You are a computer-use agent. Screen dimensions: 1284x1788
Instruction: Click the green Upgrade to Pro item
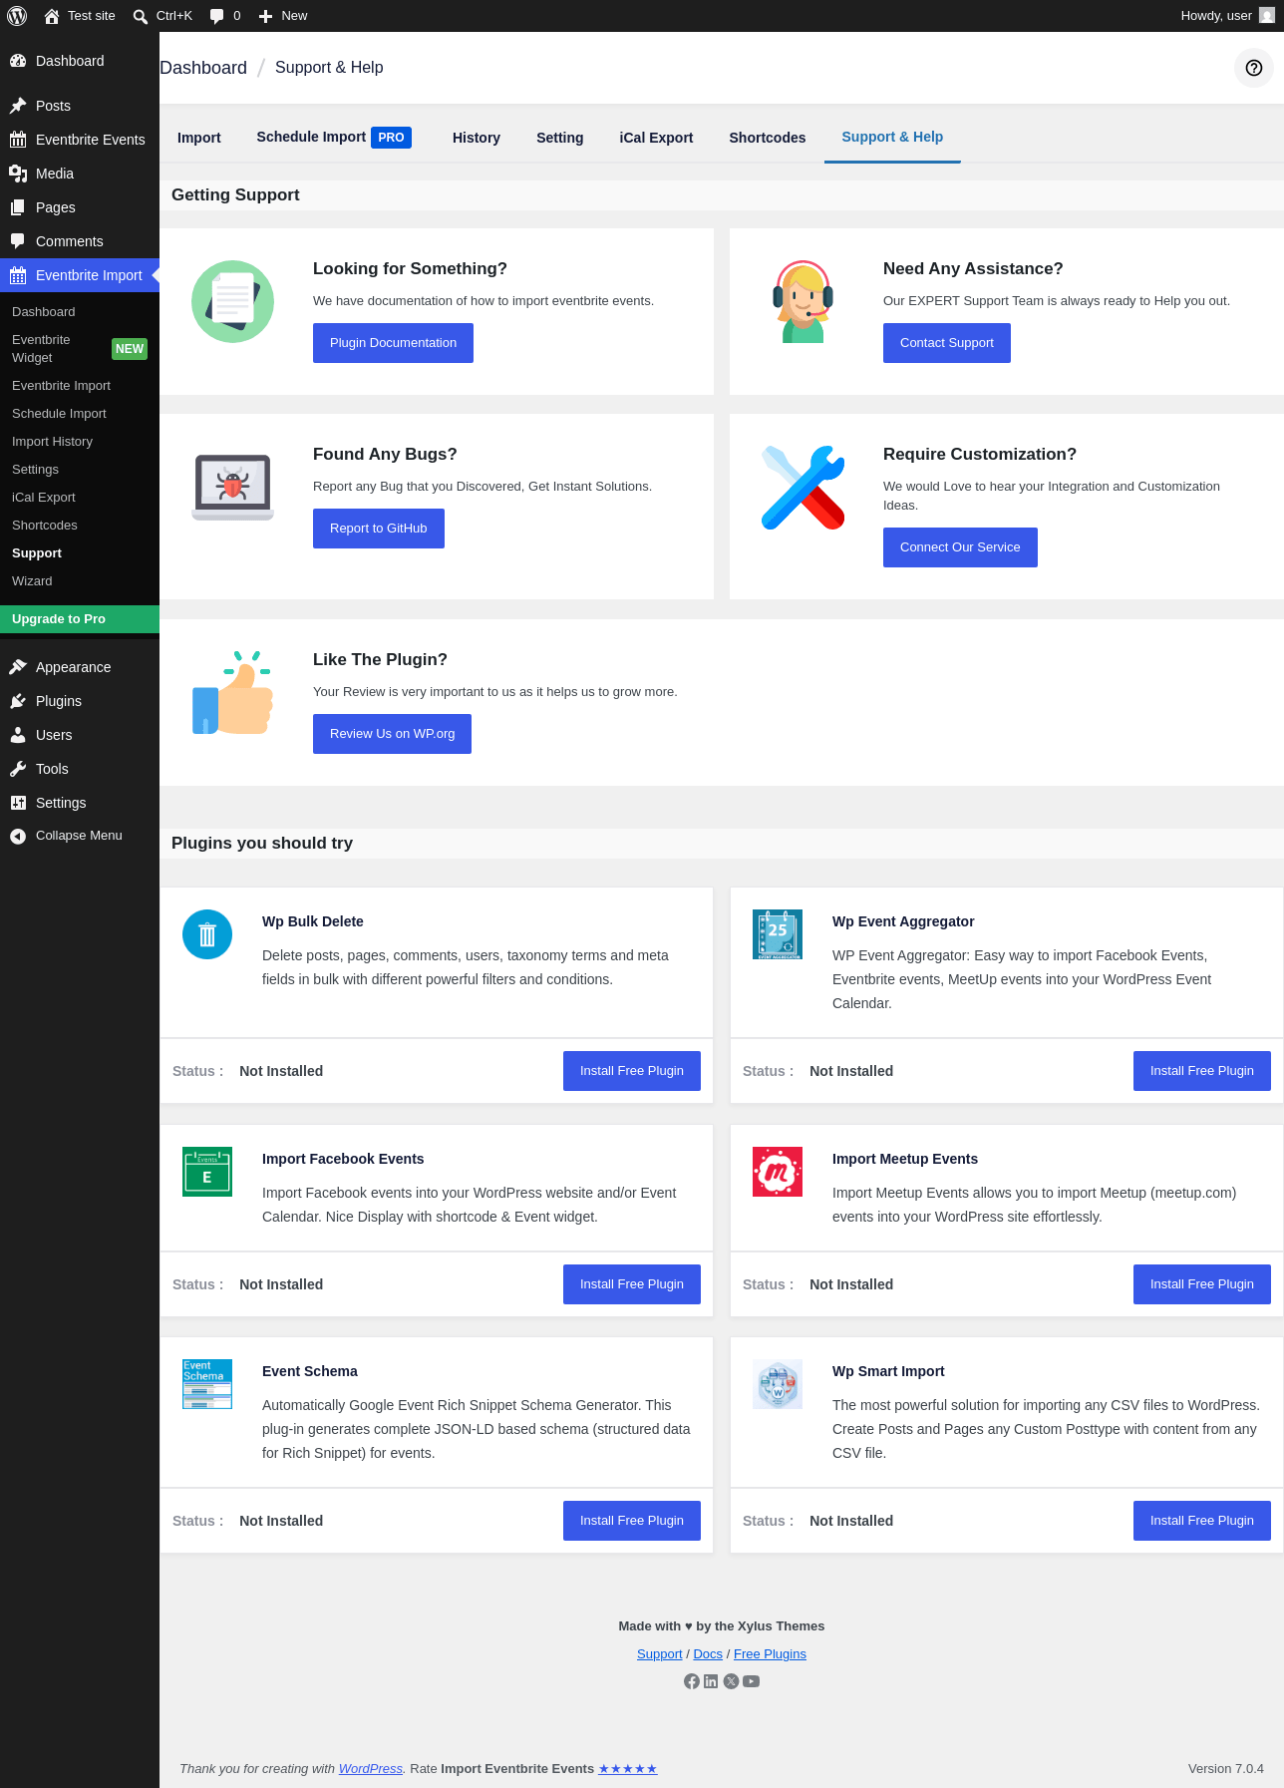coord(80,619)
